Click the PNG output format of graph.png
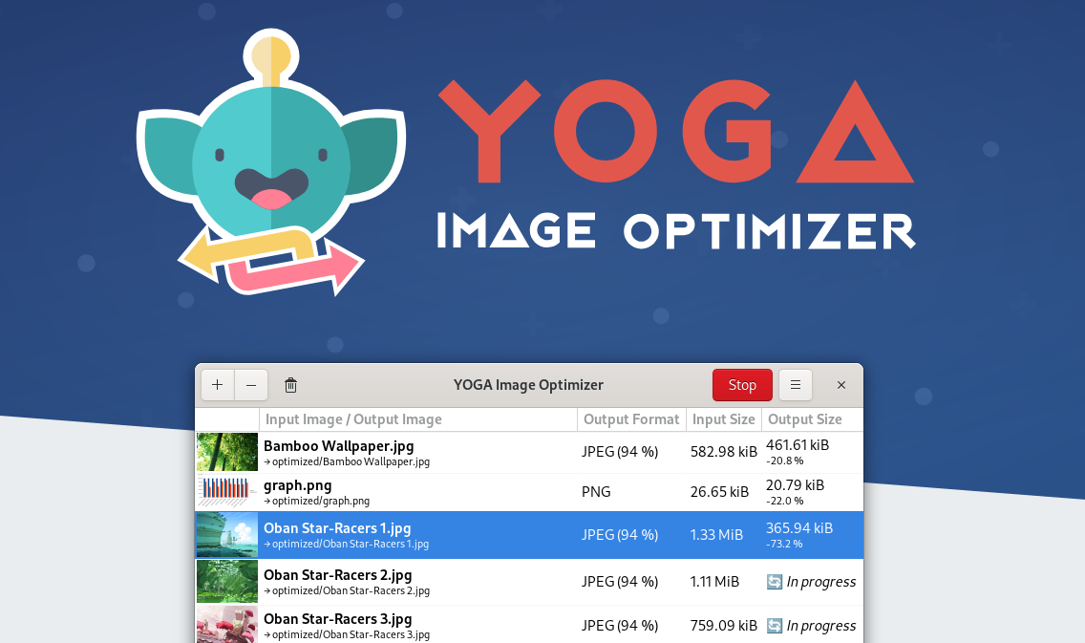 pos(596,492)
